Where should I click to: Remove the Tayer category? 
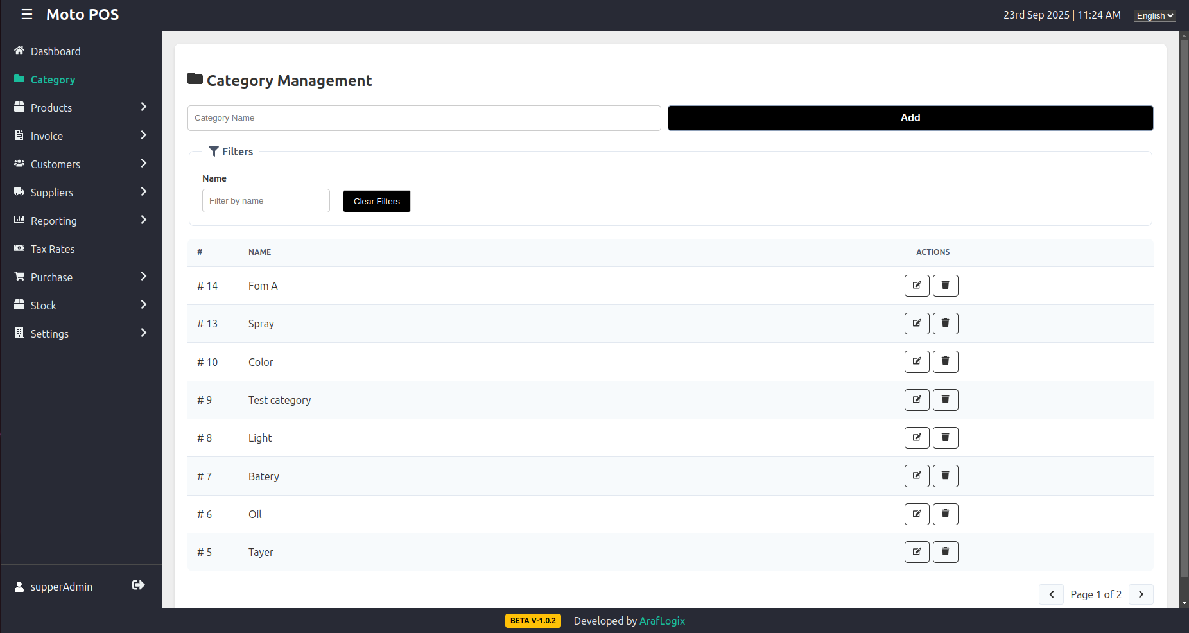coord(945,552)
